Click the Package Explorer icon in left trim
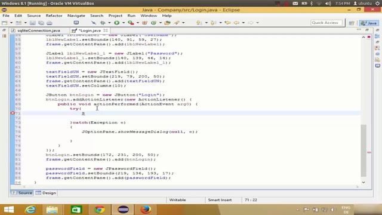The width and height of the screenshot is (382, 215). tap(4, 36)
